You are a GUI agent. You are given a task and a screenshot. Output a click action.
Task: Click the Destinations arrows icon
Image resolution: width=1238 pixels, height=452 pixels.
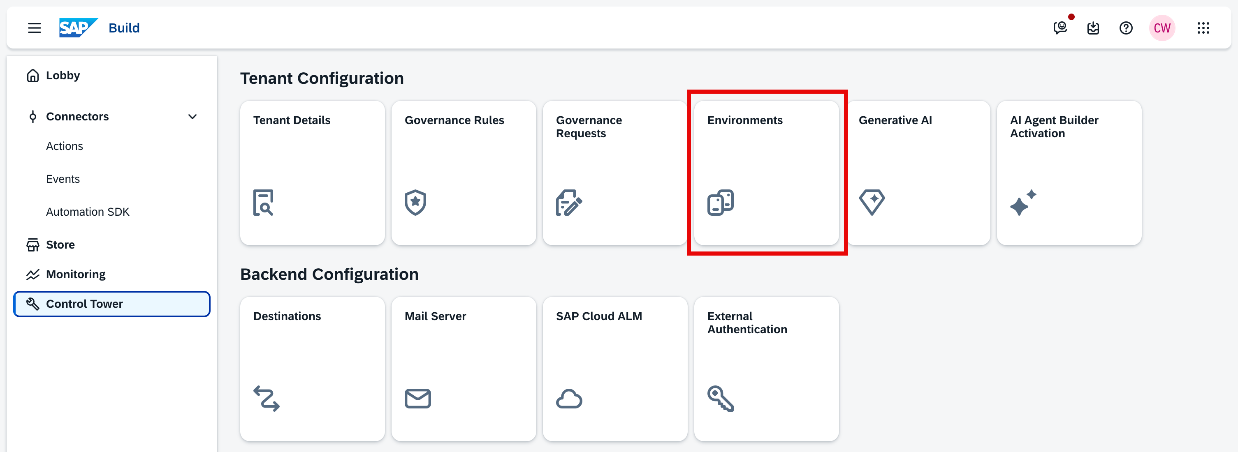[266, 398]
